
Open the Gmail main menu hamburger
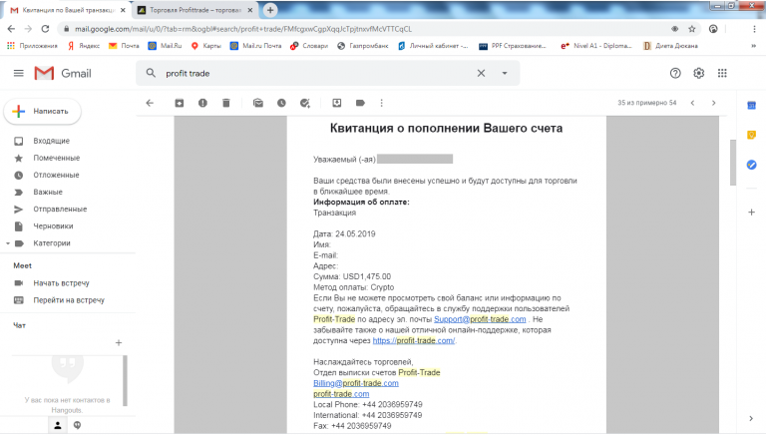pyautogui.click(x=19, y=73)
